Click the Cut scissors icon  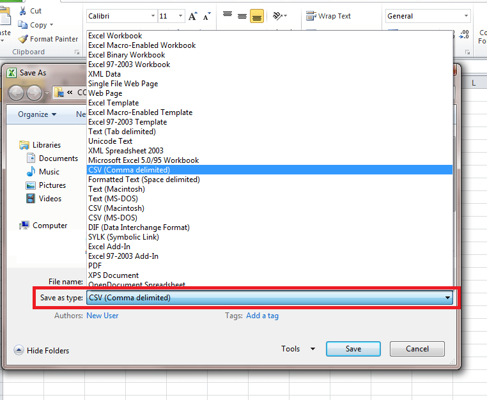[x=22, y=11]
